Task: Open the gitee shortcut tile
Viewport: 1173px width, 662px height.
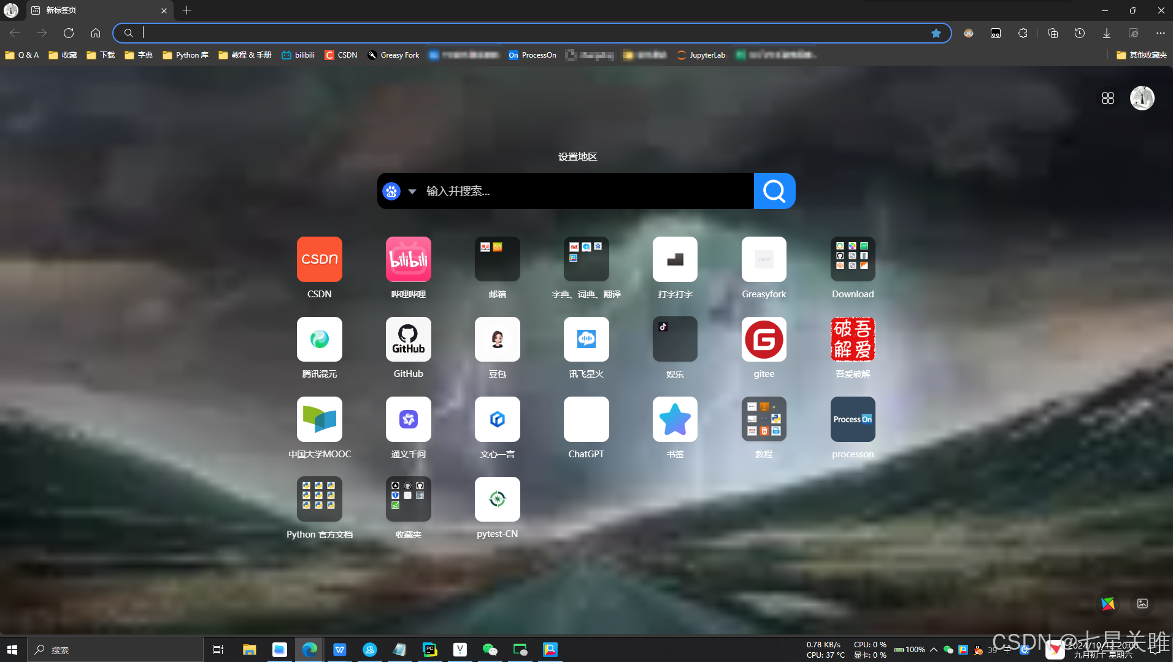Action: 764,339
